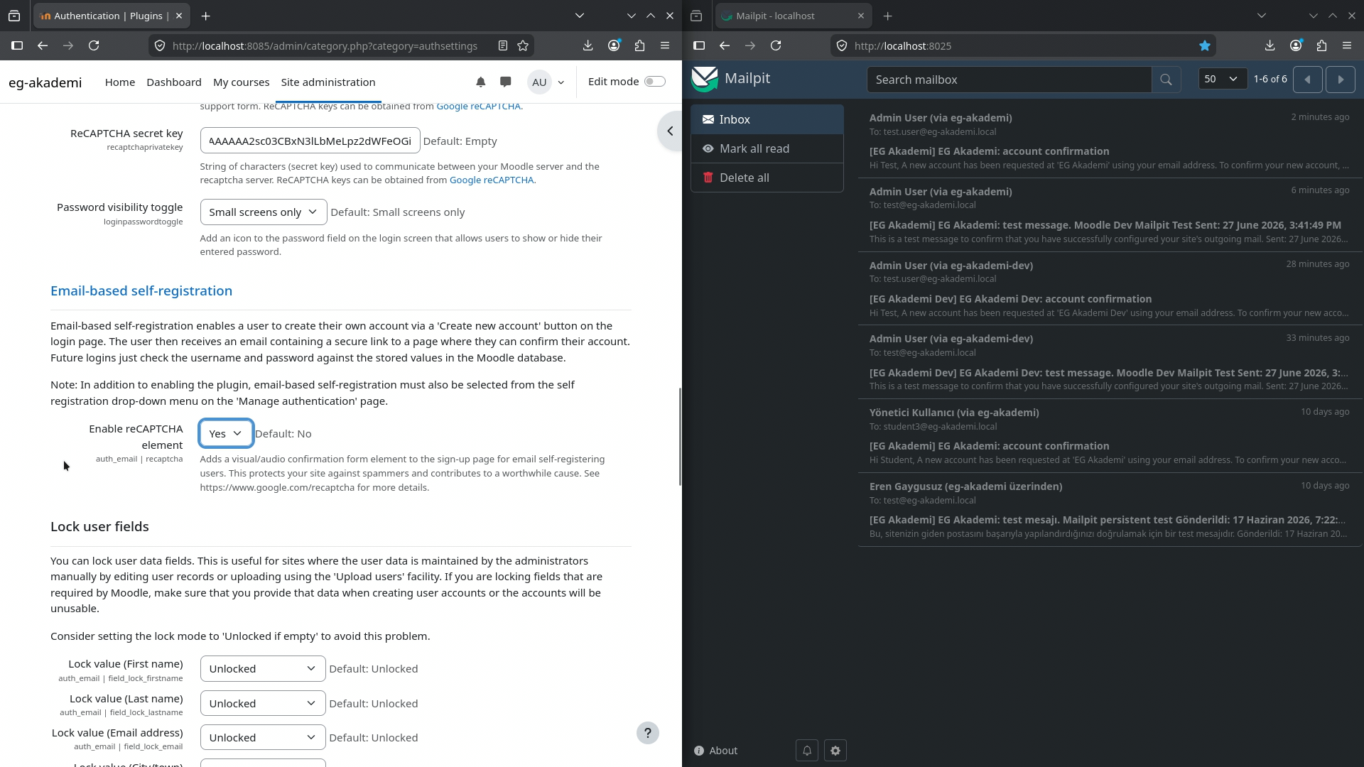Open the test.user@eg-akademi.local account confirmation email from 2 minutes ago

(x=1110, y=141)
